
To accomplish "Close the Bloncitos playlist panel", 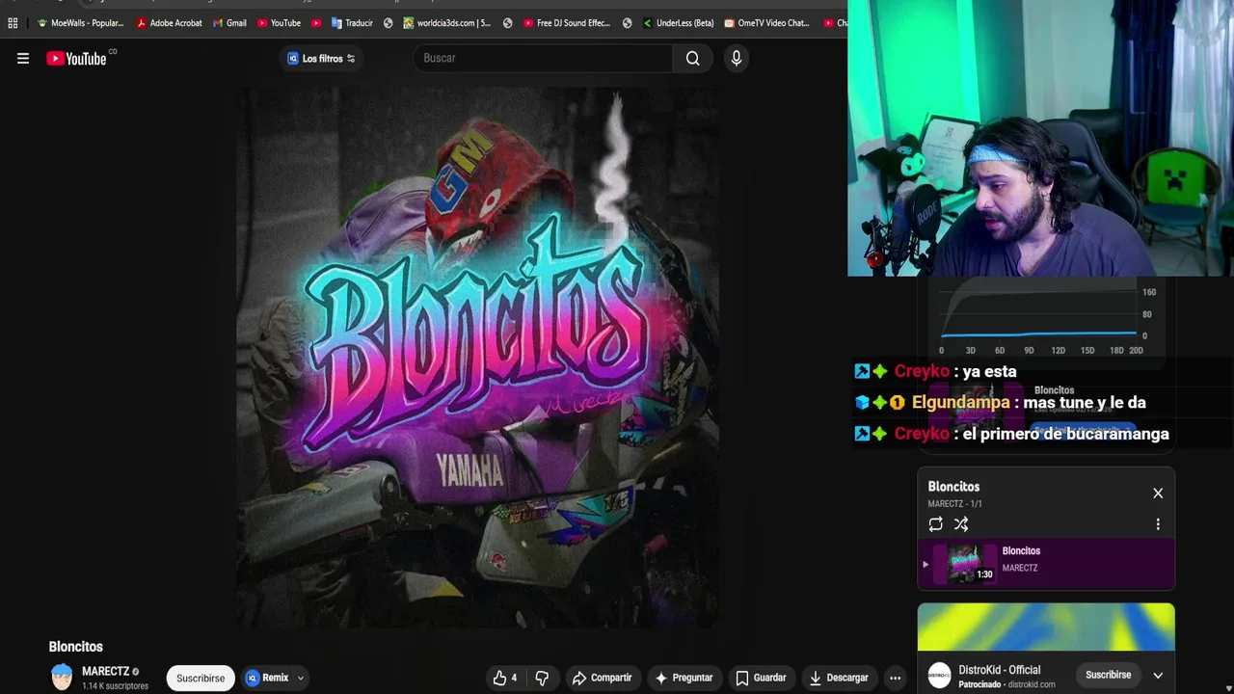I will (x=1158, y=494).
